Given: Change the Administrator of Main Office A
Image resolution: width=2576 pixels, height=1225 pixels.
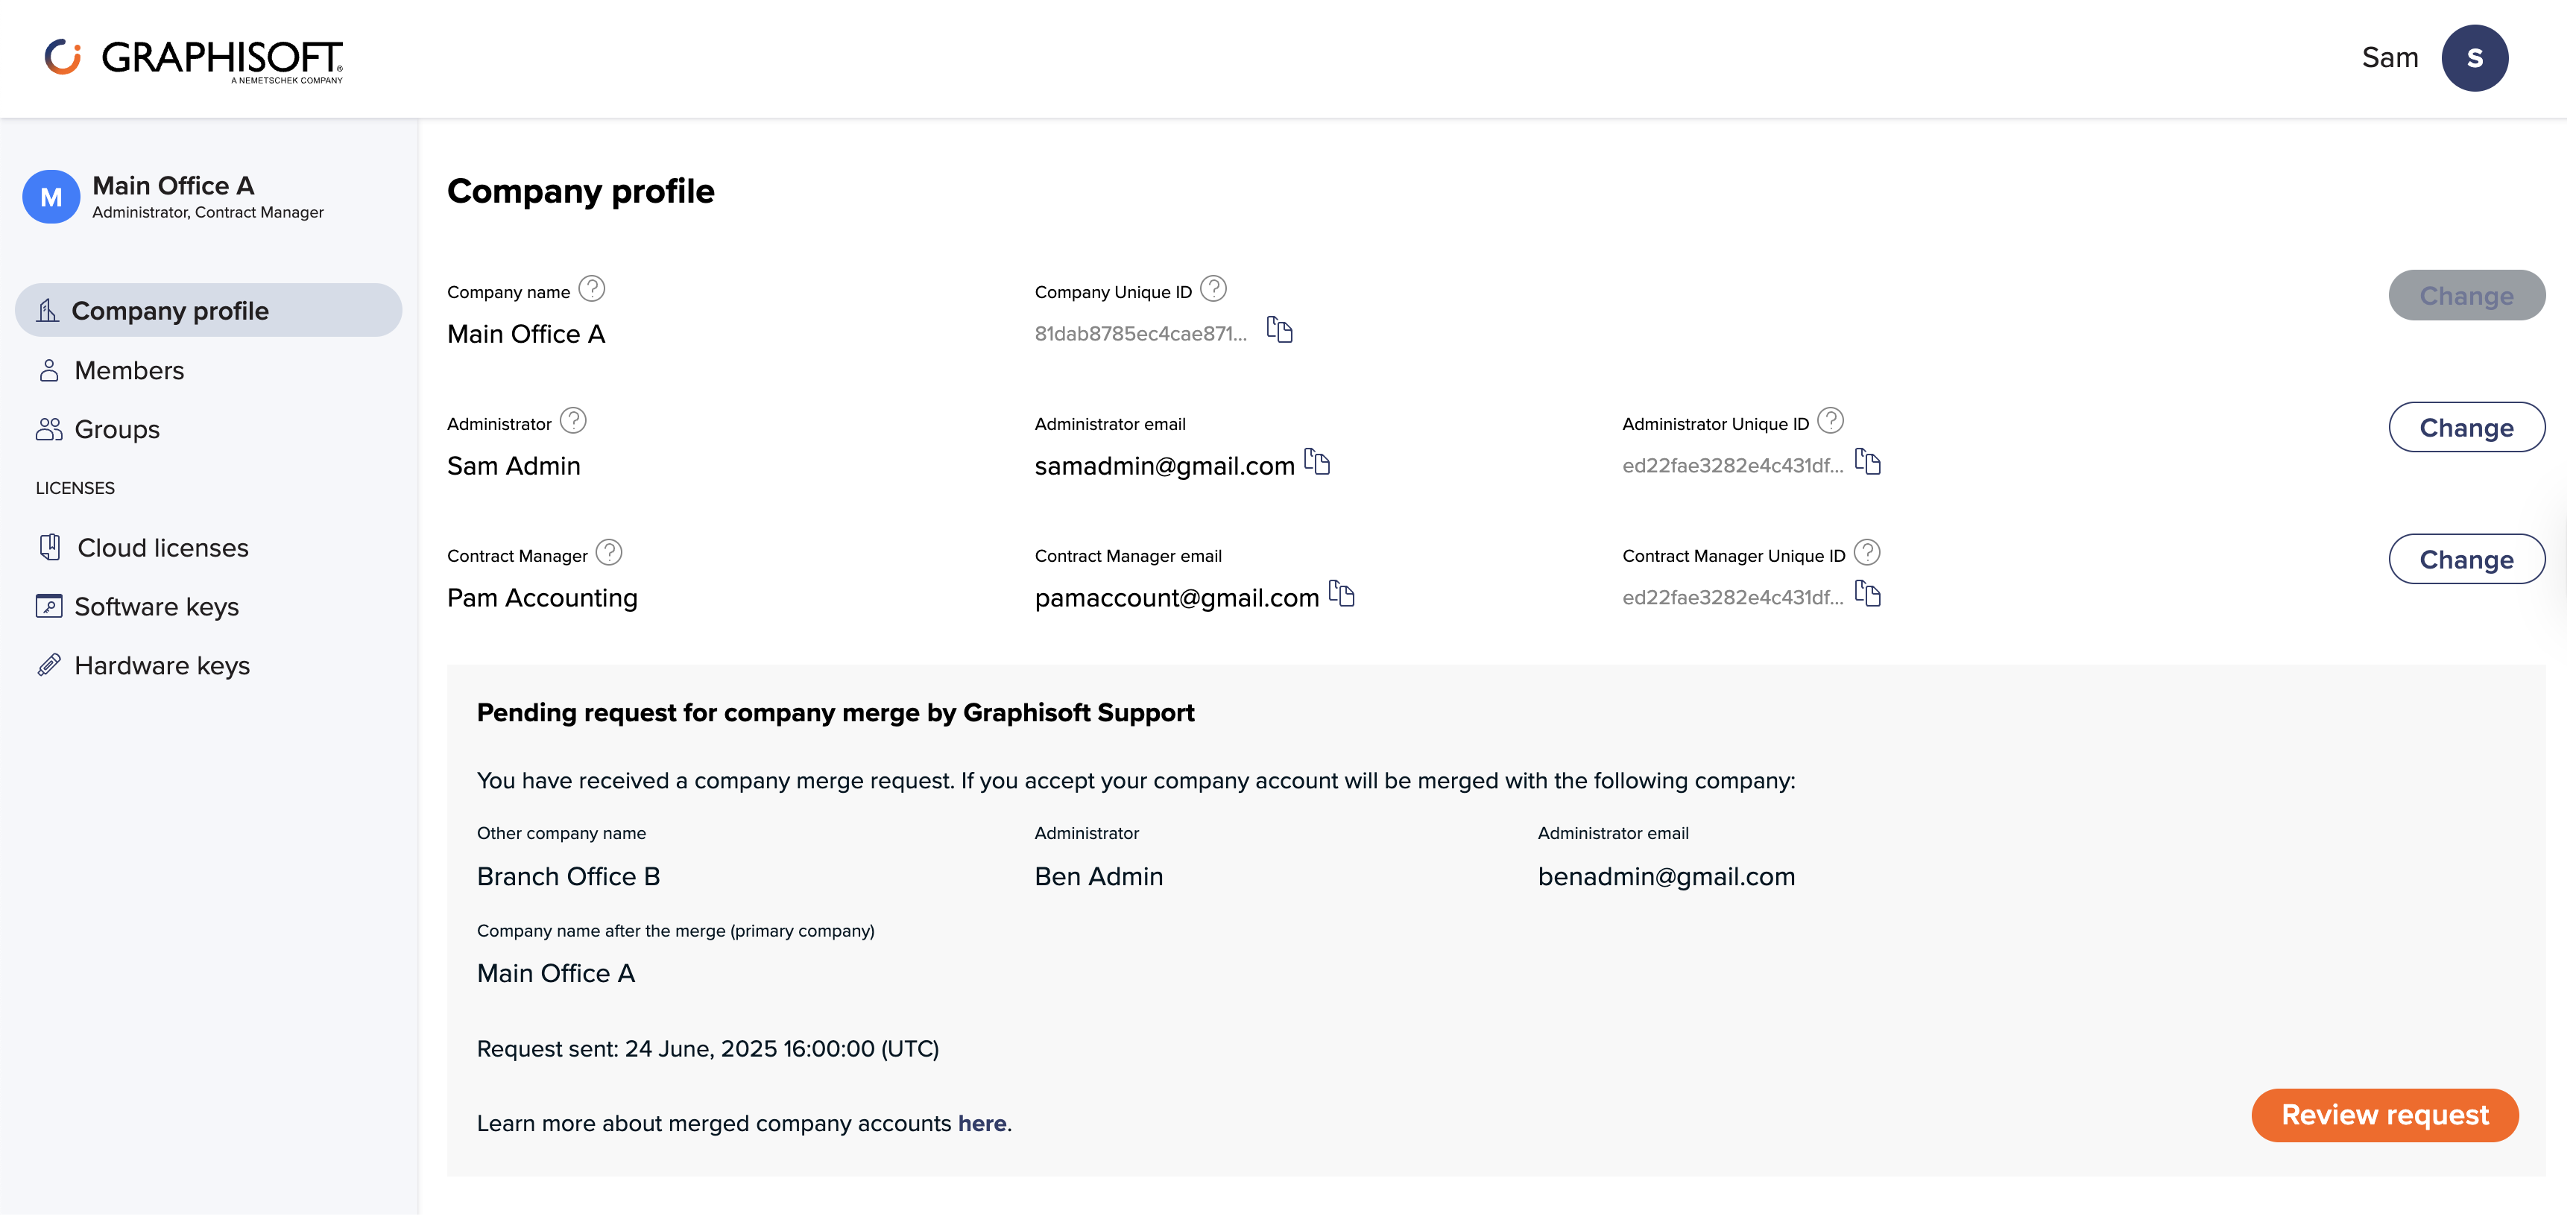Looking at the screenshot, I should [2467, 427].
